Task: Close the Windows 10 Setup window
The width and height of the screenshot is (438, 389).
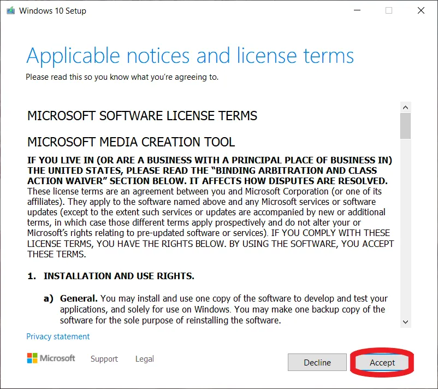Action: point(421,10)
